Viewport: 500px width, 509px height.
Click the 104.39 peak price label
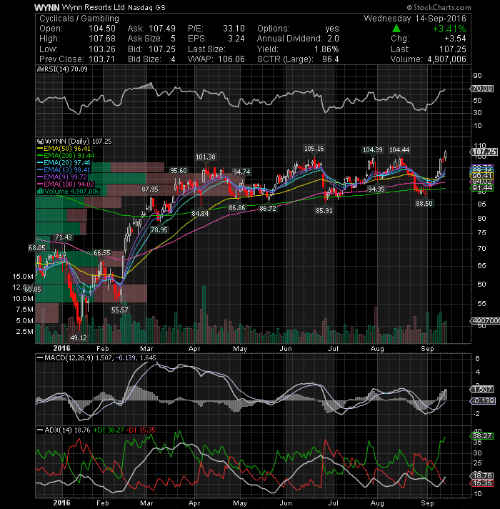[373, 150]
